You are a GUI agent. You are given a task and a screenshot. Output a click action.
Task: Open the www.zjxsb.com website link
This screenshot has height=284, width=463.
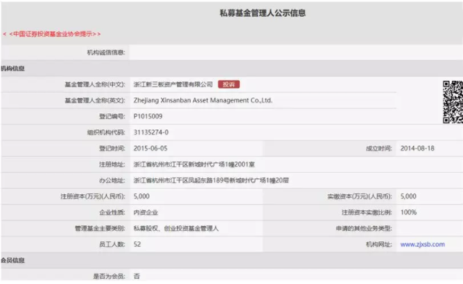coord(422,244)
